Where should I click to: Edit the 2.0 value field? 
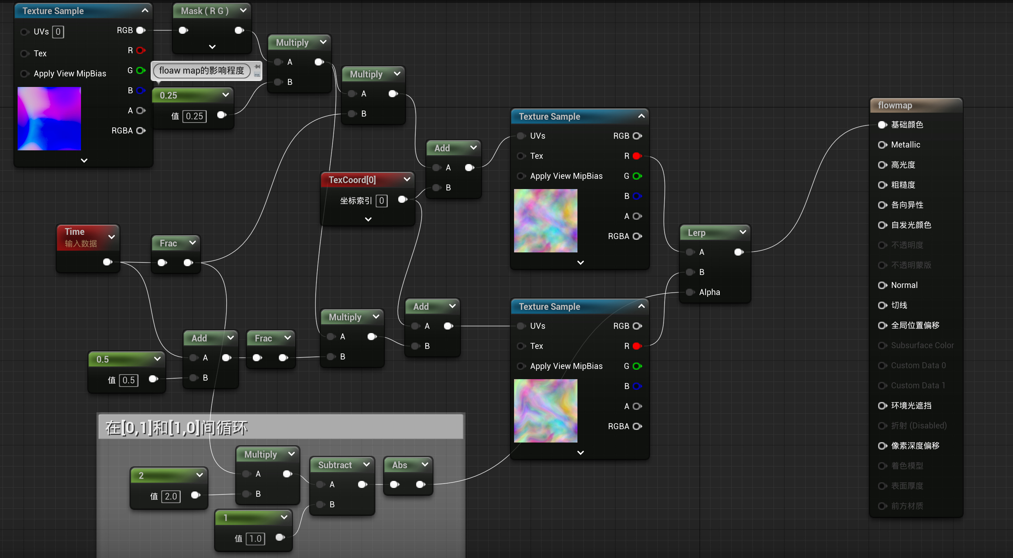tap(171, 496)
